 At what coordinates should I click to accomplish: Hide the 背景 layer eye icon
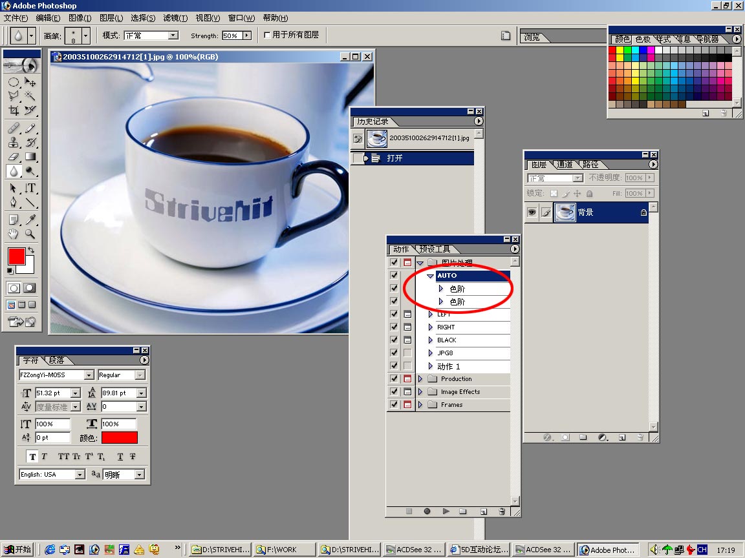(532, 212)
